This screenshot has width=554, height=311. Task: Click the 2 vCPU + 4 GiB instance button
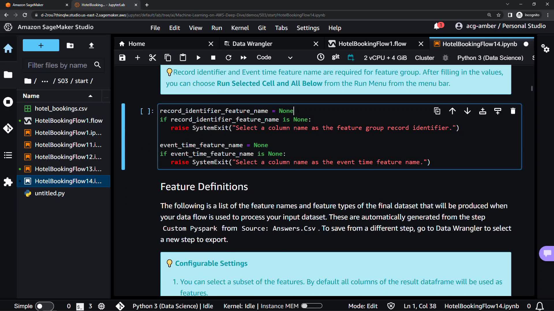(x=385, y=58)
